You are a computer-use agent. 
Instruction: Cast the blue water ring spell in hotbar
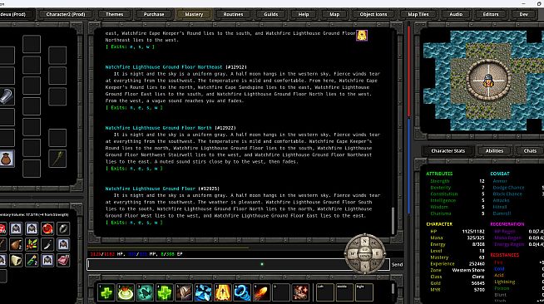tap(242, 292)
